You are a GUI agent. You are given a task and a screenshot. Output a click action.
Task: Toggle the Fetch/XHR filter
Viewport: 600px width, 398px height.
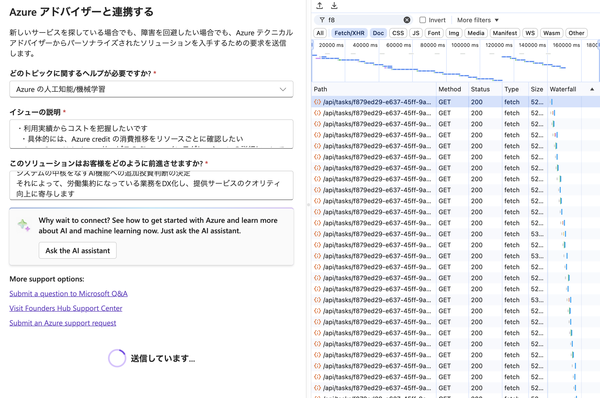(349, 33)
